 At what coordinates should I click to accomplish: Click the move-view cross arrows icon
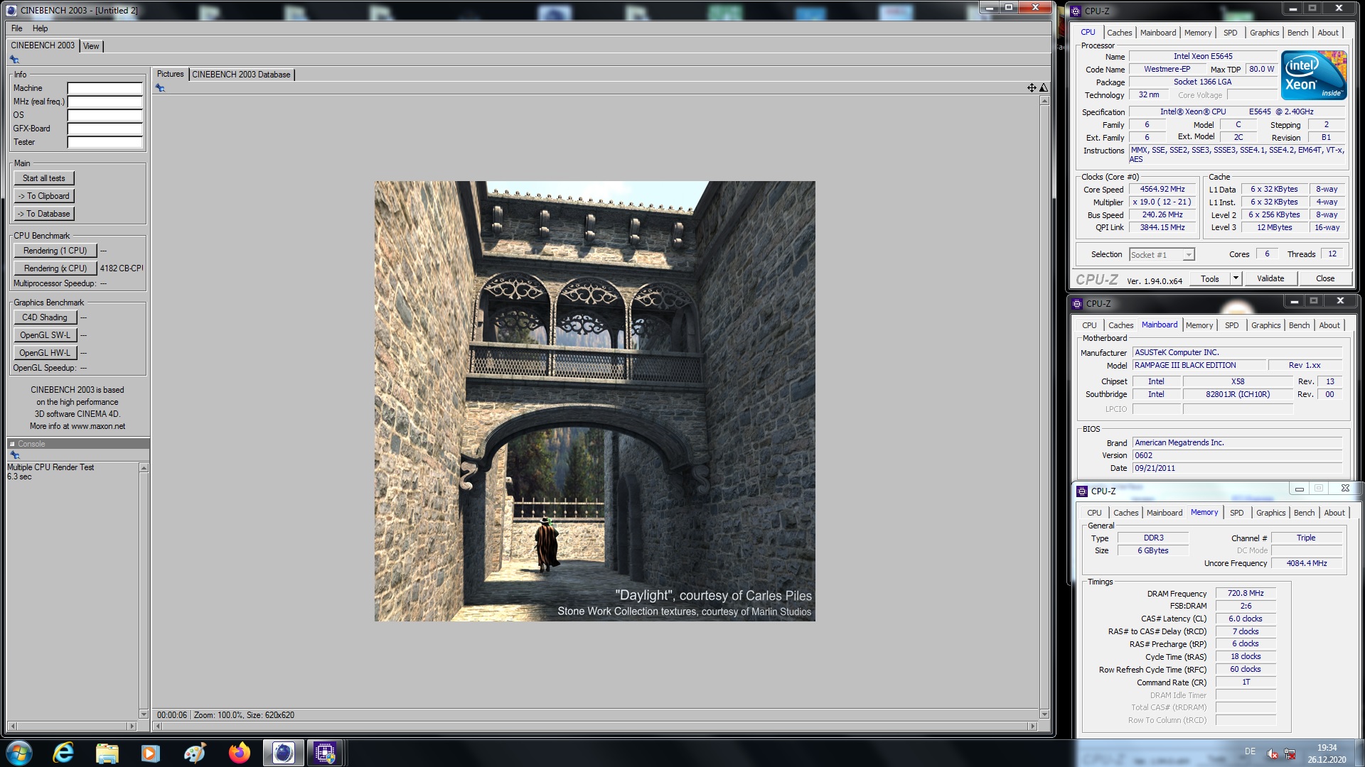pos(1032,88)
